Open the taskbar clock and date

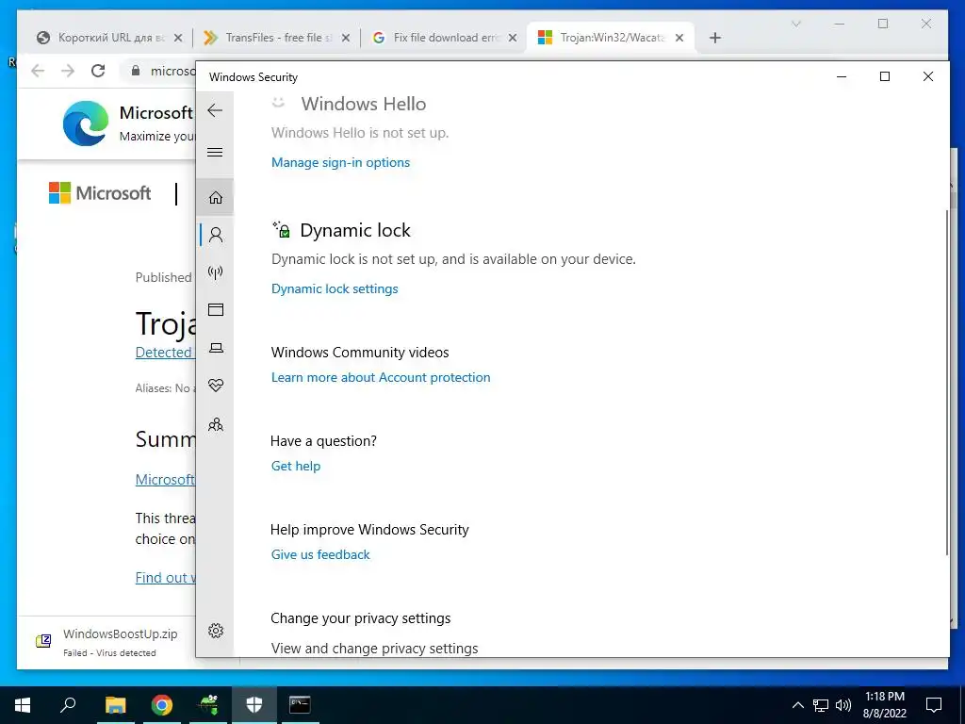(884, 705)
